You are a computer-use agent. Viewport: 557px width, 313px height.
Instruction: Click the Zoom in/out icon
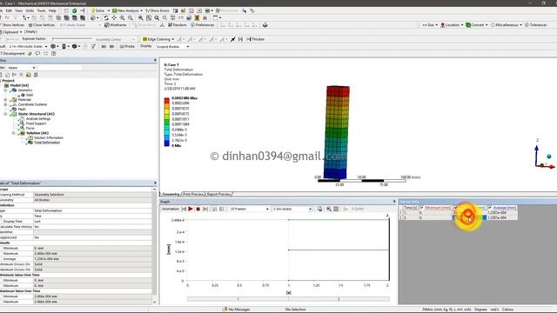click(x=122, y=17)
